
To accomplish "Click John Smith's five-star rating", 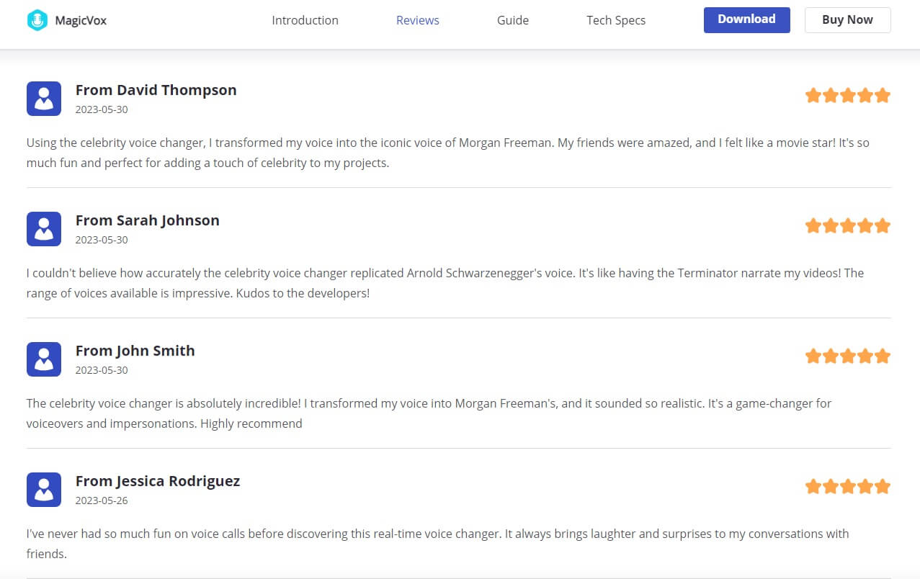I will 847,356.
